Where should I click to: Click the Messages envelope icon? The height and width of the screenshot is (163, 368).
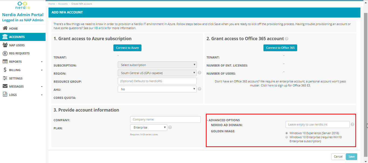coord(5,86)
